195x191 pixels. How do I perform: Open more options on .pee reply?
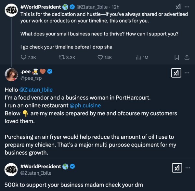[x=187, y=73]
